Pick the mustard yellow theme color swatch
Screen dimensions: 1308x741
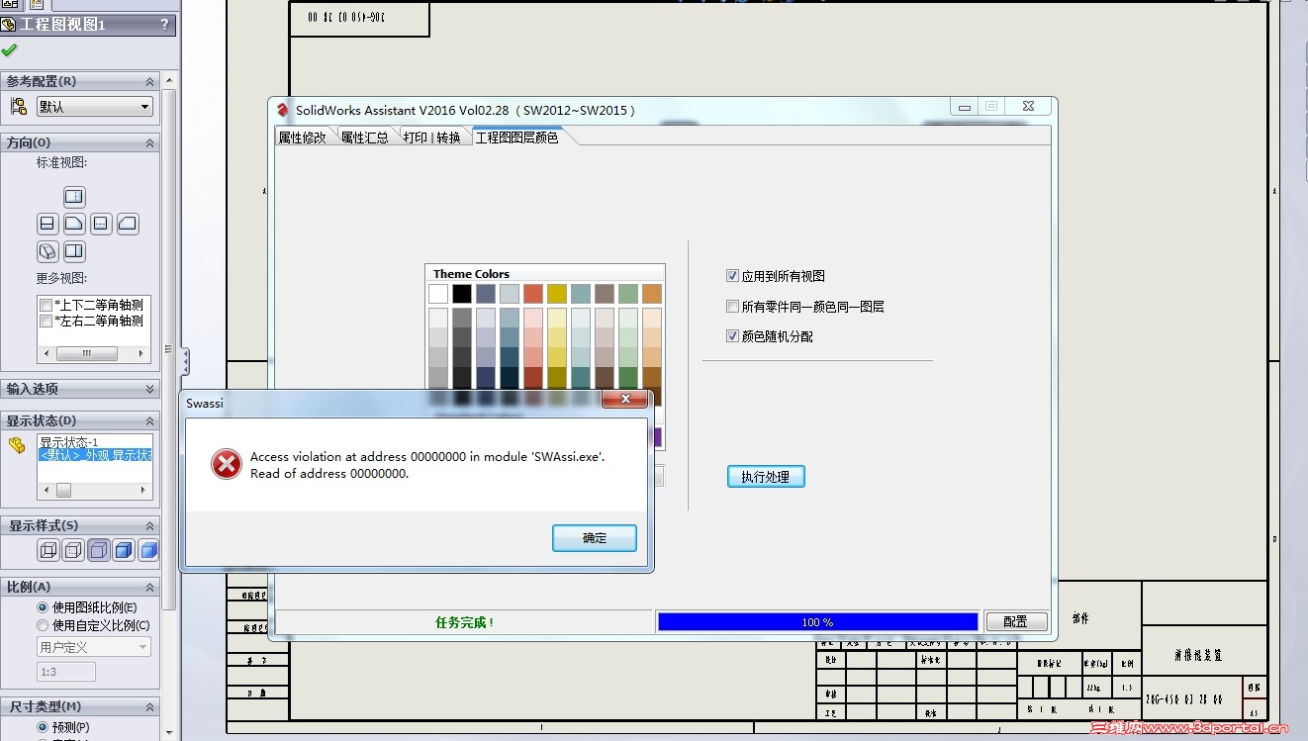[557, 294]
